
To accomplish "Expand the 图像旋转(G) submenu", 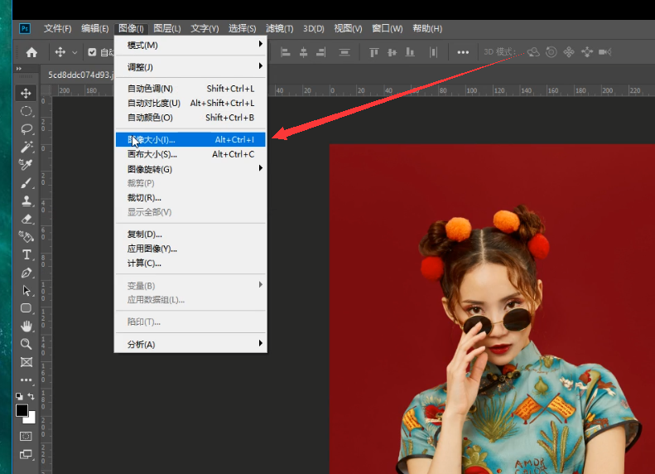I will pyautogui.click(x=190, y=169).
